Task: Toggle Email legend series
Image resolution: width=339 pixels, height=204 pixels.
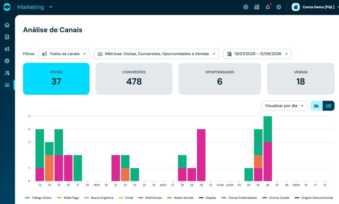Action: (x=126, y=198)
